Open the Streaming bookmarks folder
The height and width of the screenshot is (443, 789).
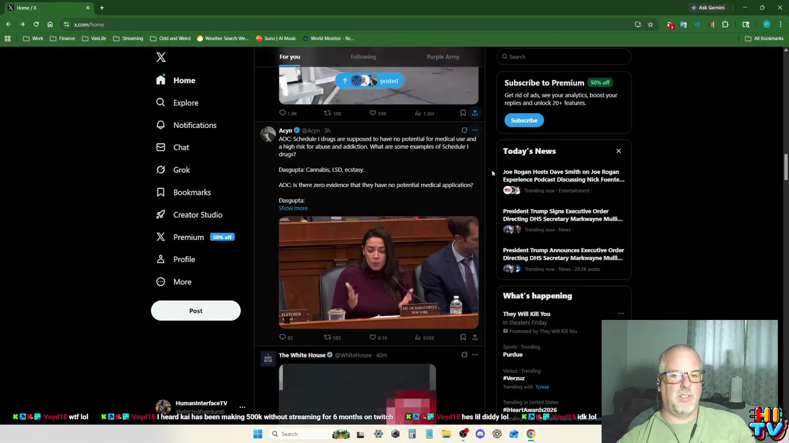click(128, 38)
